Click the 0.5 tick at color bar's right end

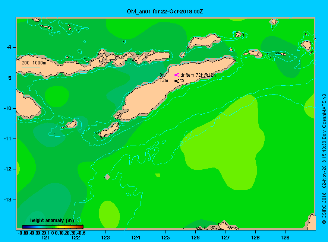82,233
